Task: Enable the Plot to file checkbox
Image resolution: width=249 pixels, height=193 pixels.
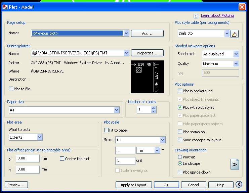Action: (x=11, y=89)
